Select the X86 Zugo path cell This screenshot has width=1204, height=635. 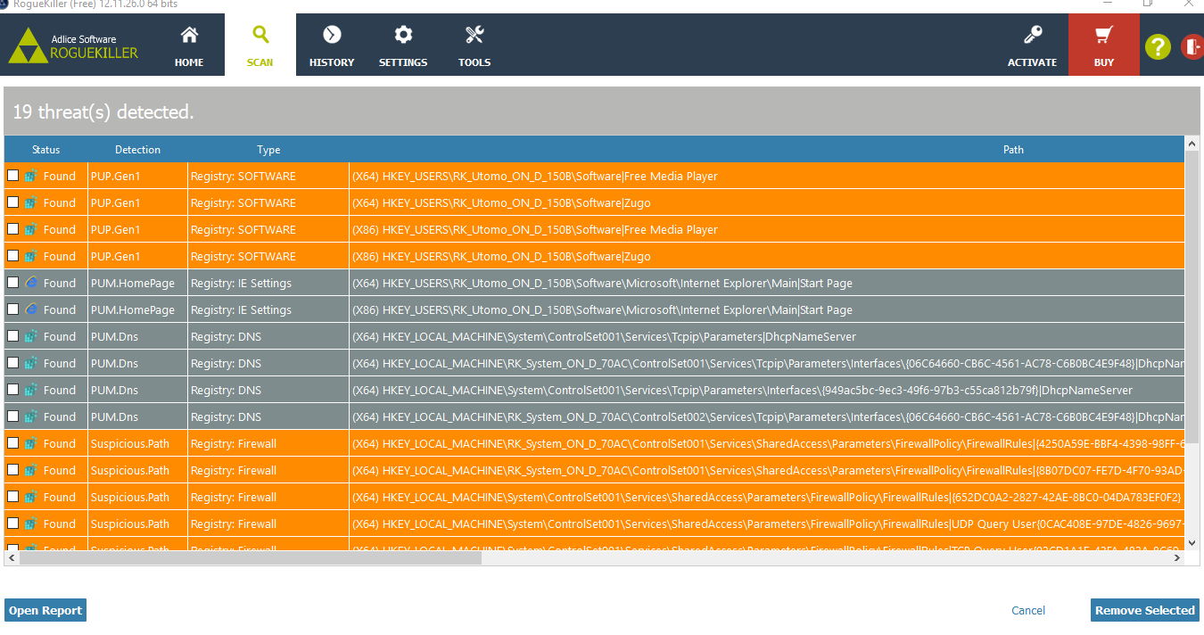click(767, 256)
